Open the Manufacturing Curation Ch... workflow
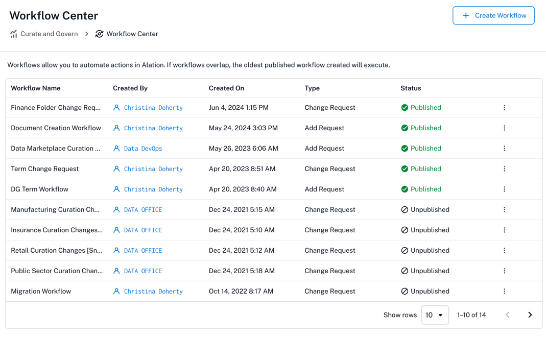 point(55,209)
